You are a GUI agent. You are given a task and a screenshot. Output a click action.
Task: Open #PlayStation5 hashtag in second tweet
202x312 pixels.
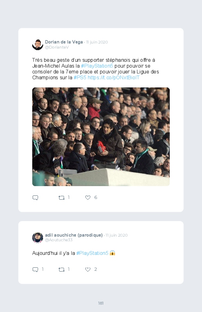tap(92, 253)
